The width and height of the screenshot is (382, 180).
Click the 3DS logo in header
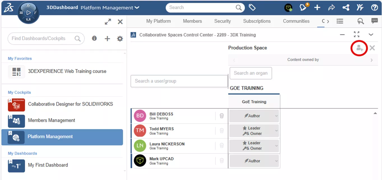coord(9,8)
